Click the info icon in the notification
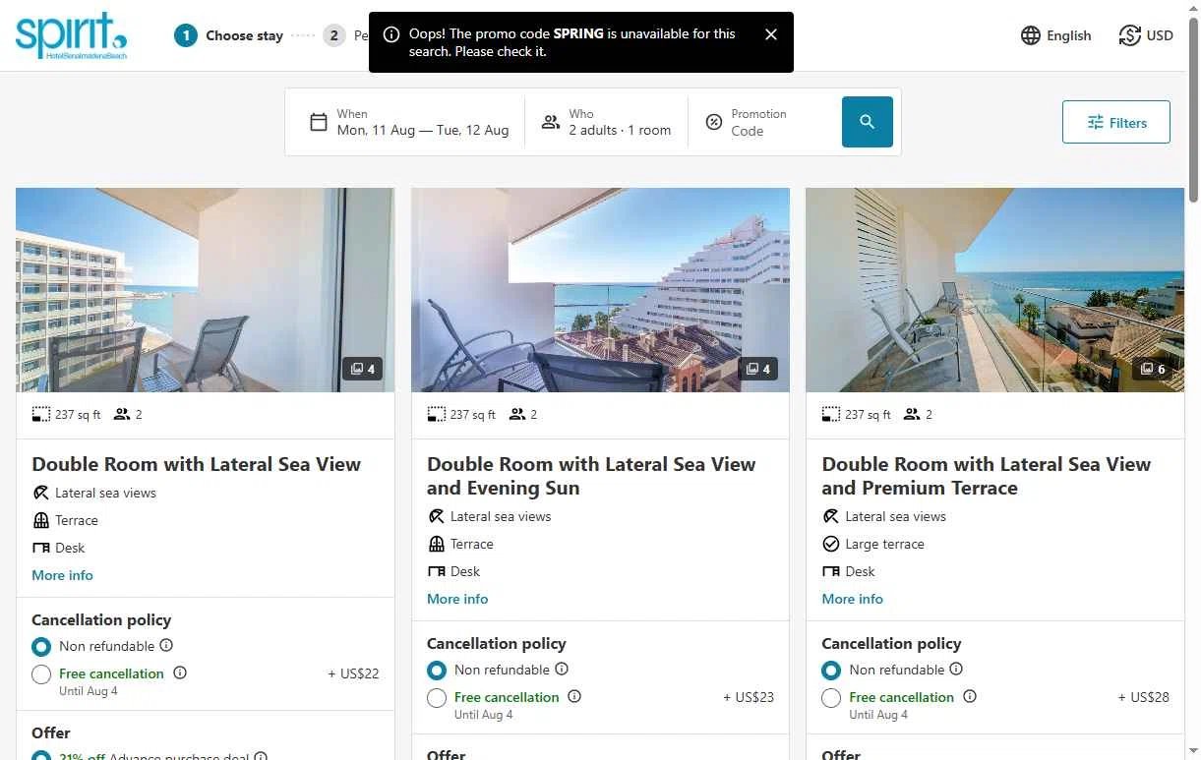 tap(390, 34)
